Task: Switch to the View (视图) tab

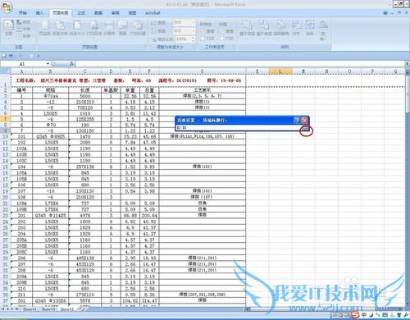Action: [132, 13]
